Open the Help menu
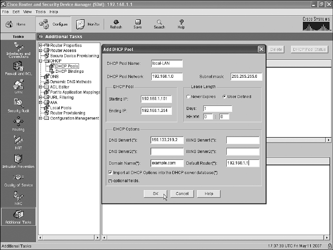 54,12
